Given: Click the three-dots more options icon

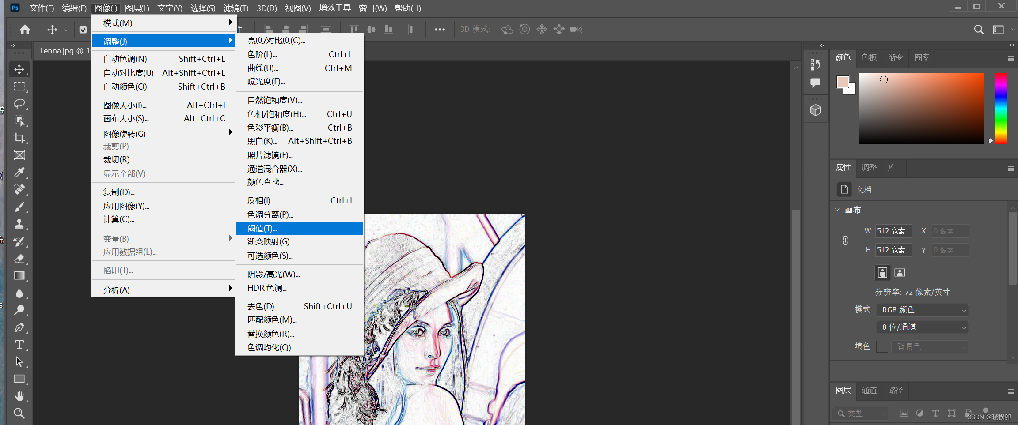Looking at the screenshot, I should pyautogui.click(x=440, y=30).
